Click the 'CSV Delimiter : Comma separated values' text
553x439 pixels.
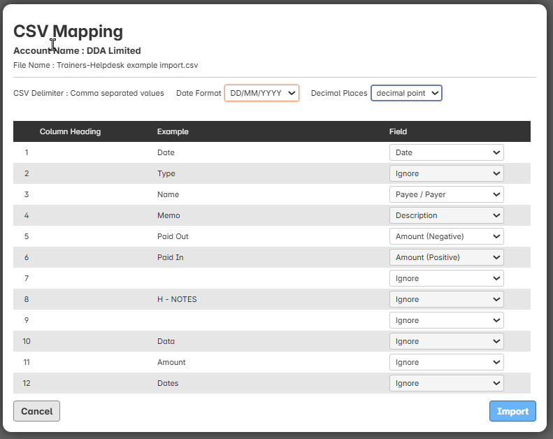89,93
